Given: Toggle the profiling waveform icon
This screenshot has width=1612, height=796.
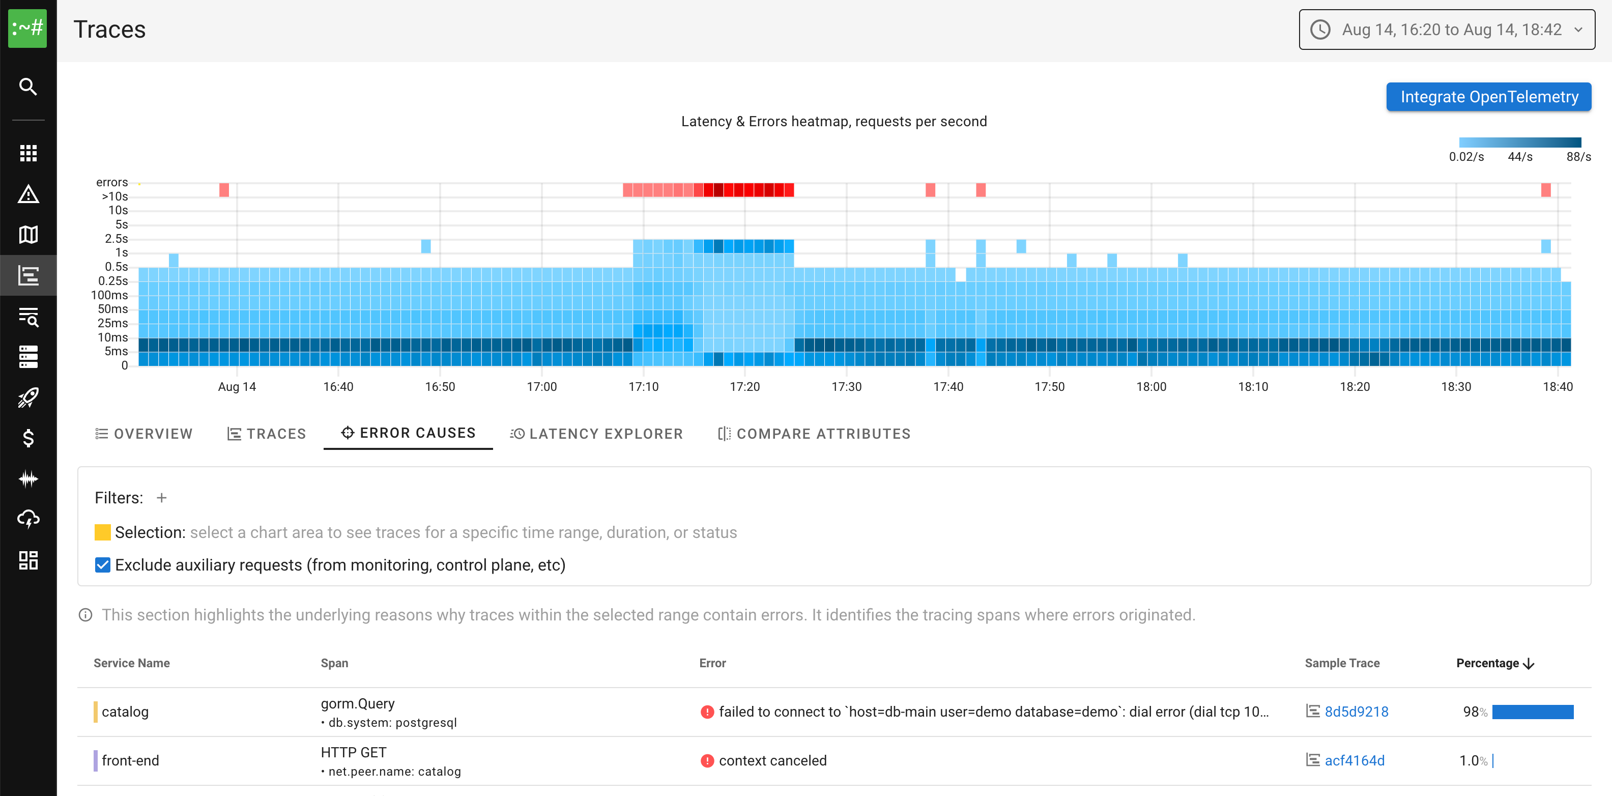Looking at the screenshot, I should pyautogui.click(x=28, y=479).
